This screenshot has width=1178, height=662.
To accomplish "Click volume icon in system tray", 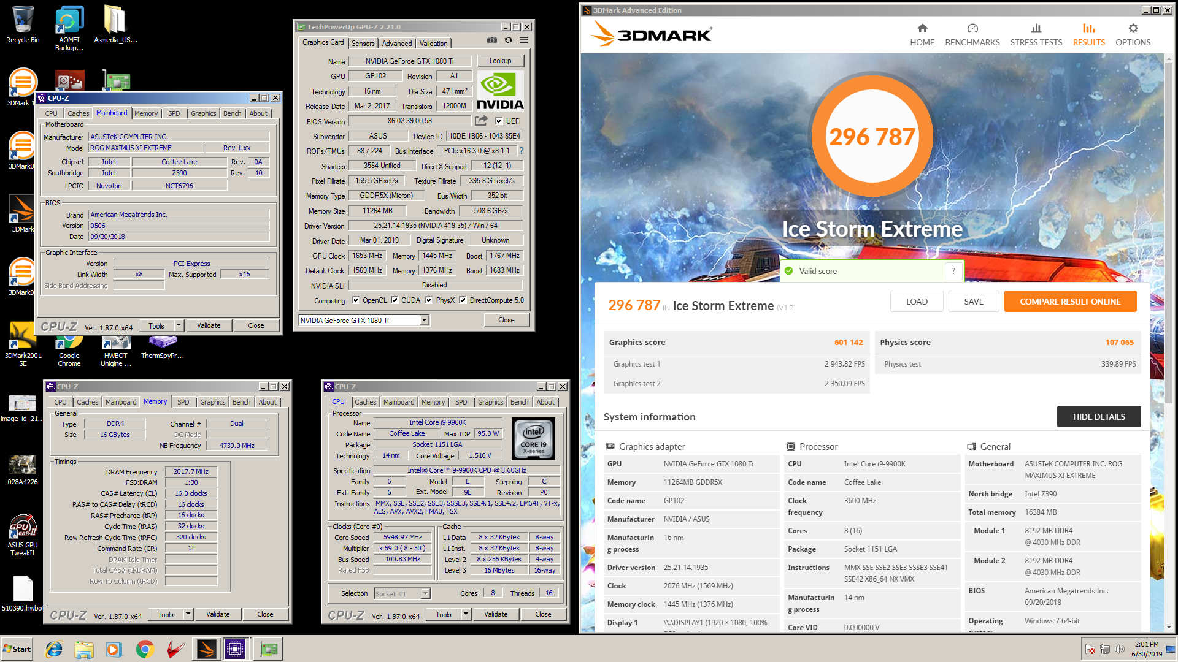I will (x=1119, y=649).
